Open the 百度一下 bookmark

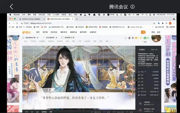(x=24, y=27)
